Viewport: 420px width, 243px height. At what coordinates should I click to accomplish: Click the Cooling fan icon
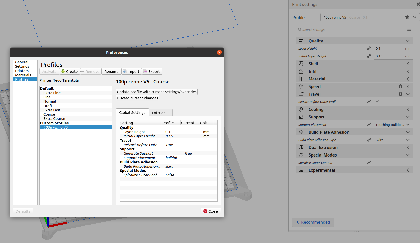301,109
